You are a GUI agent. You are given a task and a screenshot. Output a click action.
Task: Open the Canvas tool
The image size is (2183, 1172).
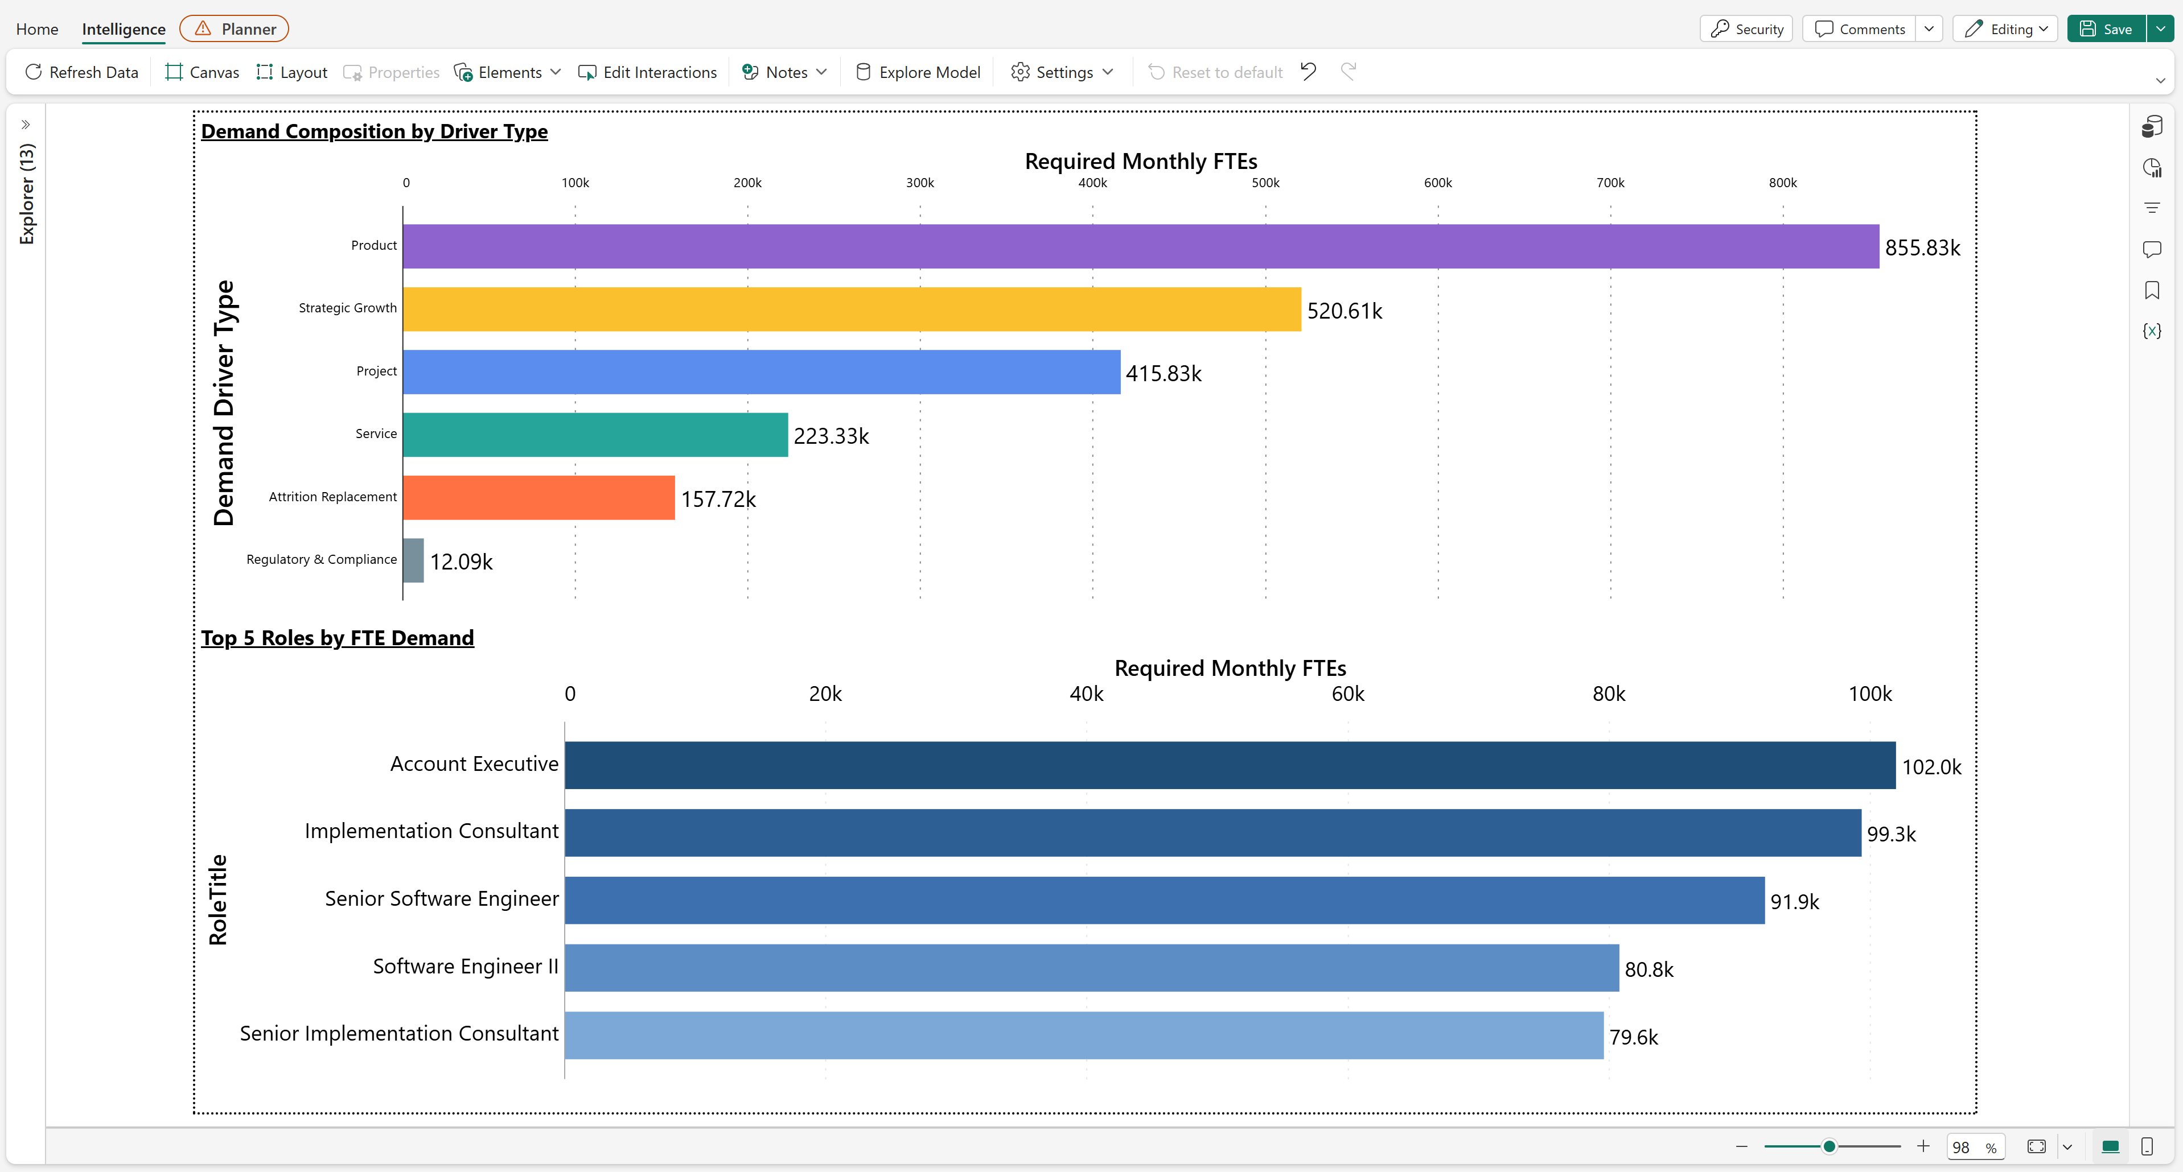(202, 72)
